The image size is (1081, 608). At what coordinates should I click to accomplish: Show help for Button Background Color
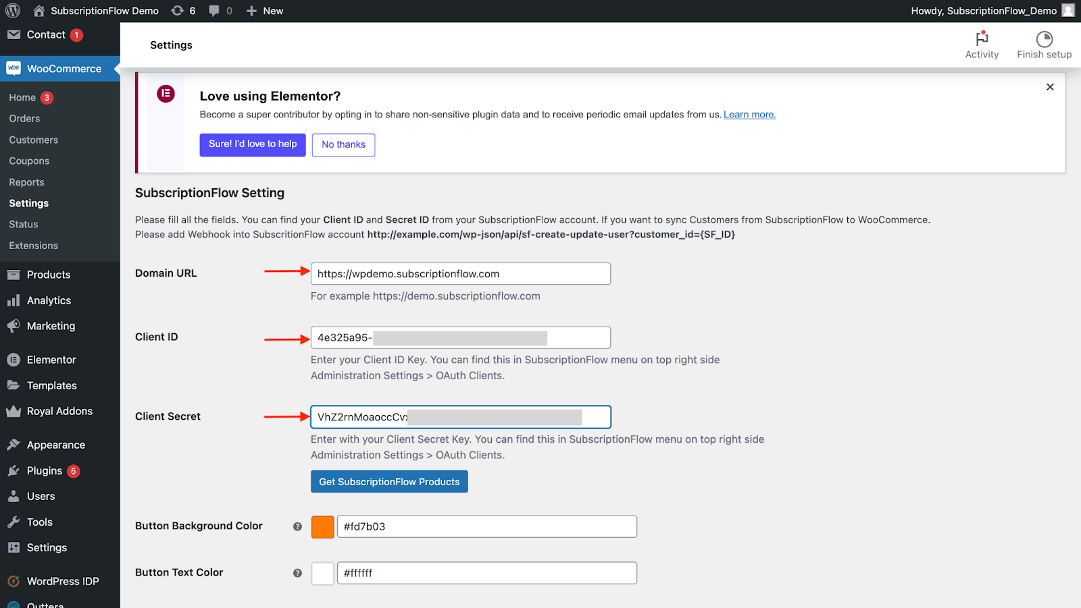(297, 526)
